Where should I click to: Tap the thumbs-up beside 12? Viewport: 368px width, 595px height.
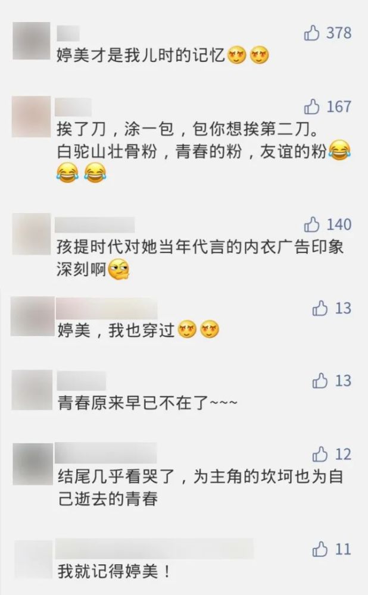[x=320, y=454]
